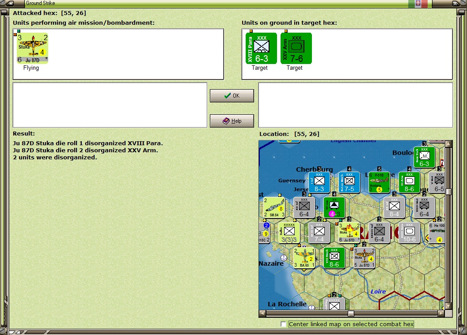The image size is (467, 335).
Task: Click the minimap scroll down arrow
Action: coord(448,306)
